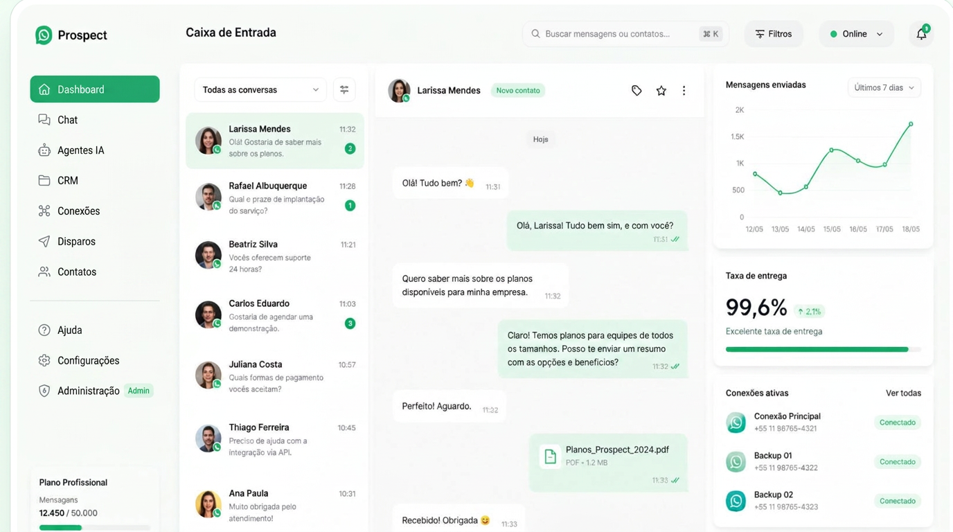Screen dimensions: 953x532
Task: Click Conectado status for Conexão Principal
Action: [x=898, y=423]
